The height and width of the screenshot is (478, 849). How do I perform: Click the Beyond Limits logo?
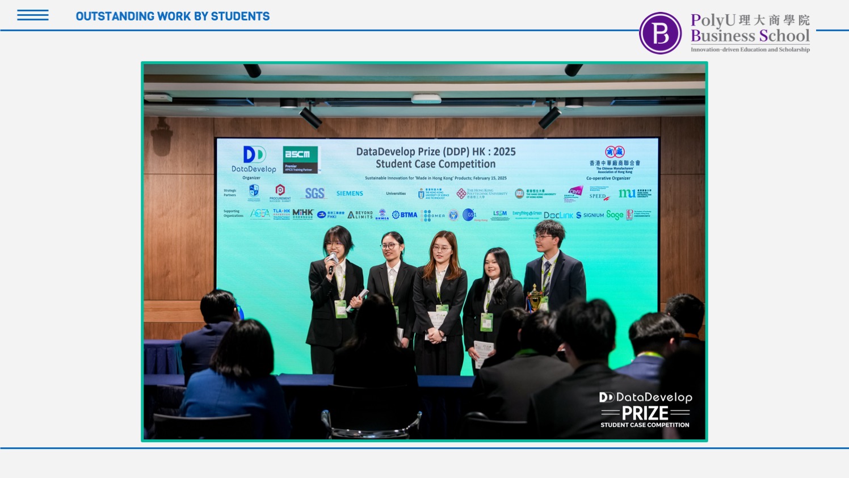[360, 215]
